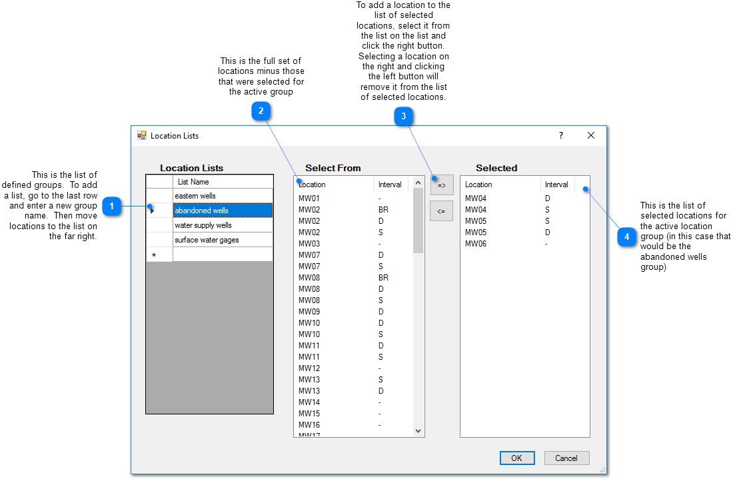Click the Location header in Selected list
This screenshot has width=735, height=481.
(x=500, y=185)
